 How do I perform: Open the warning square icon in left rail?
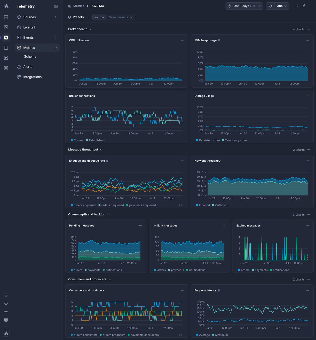(6, 48)
